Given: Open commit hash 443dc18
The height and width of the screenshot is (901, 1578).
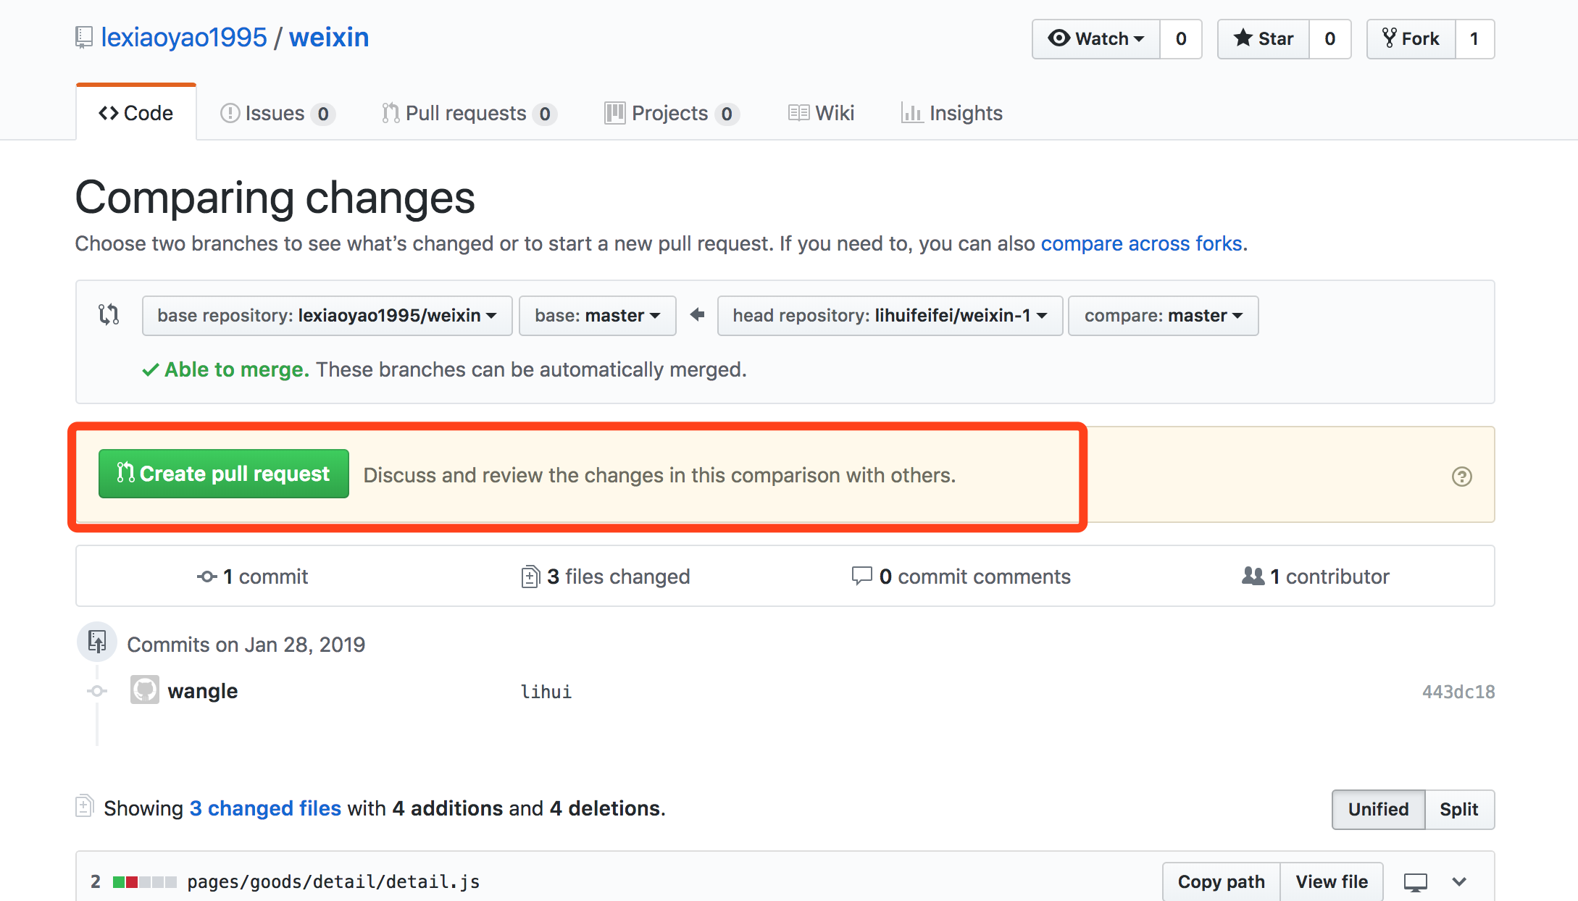Looking at the screenshot, I should [1458, 692].
